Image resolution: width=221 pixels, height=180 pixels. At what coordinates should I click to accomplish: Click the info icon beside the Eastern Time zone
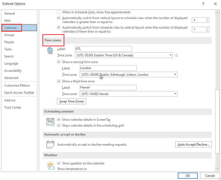[x=176, y=55]
